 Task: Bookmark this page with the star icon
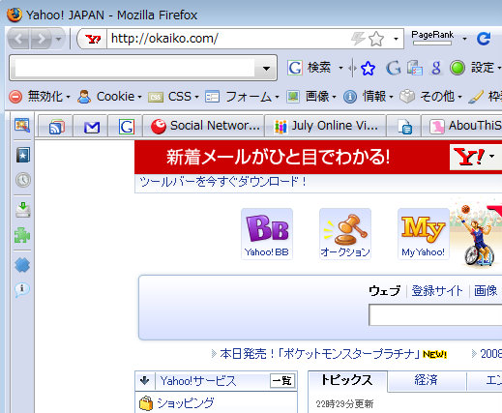click(376, 39)
